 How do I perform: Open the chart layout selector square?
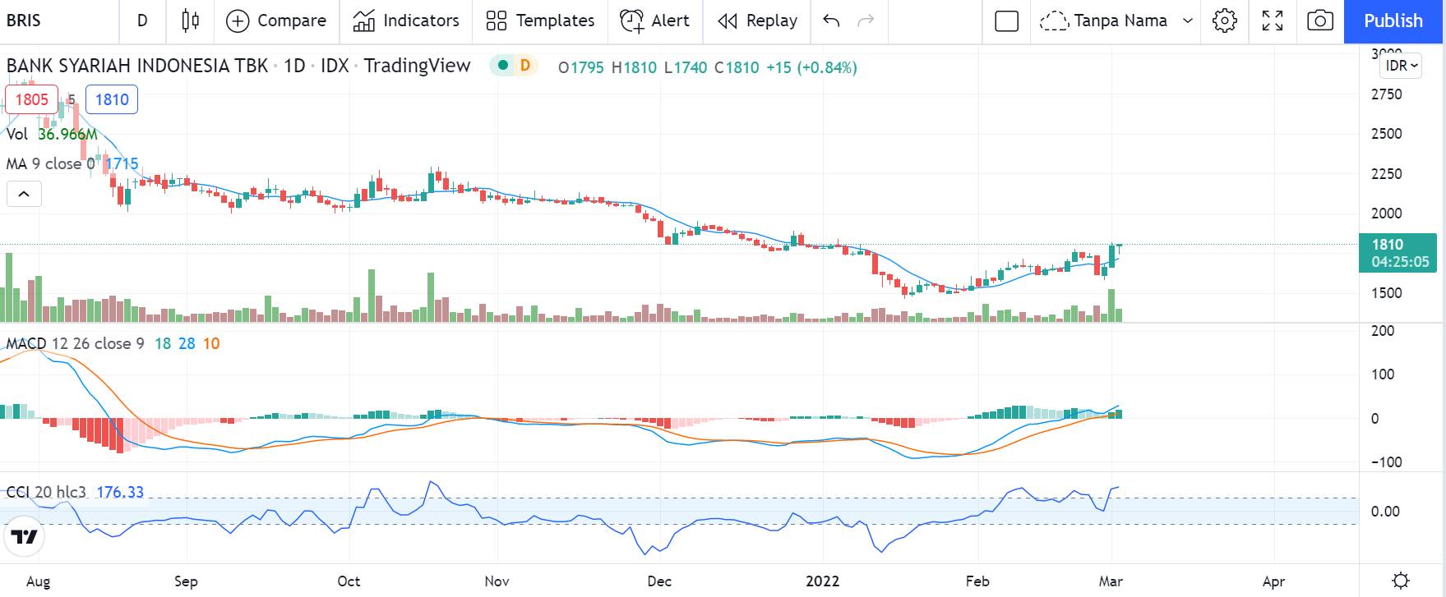(1006, 21)
